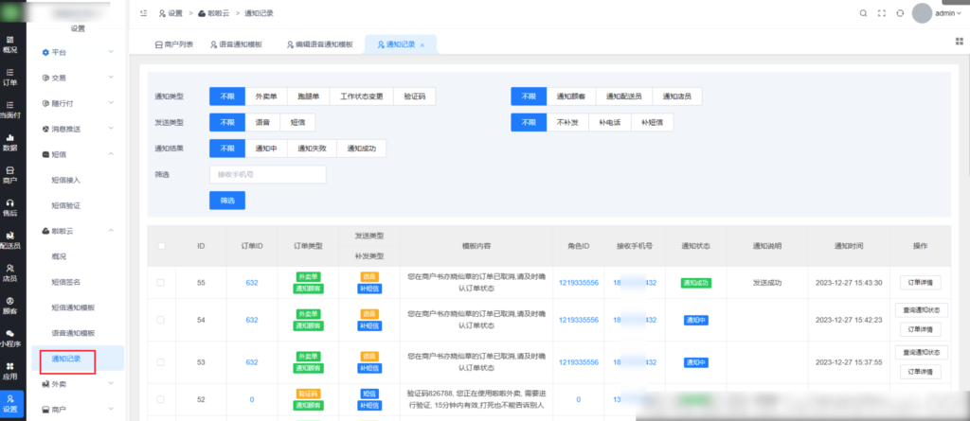The width and height of the screenshot is (970, 421).
Task: Expand the 消息推送 sidebar menu
Action: click(x=78, y=129)
